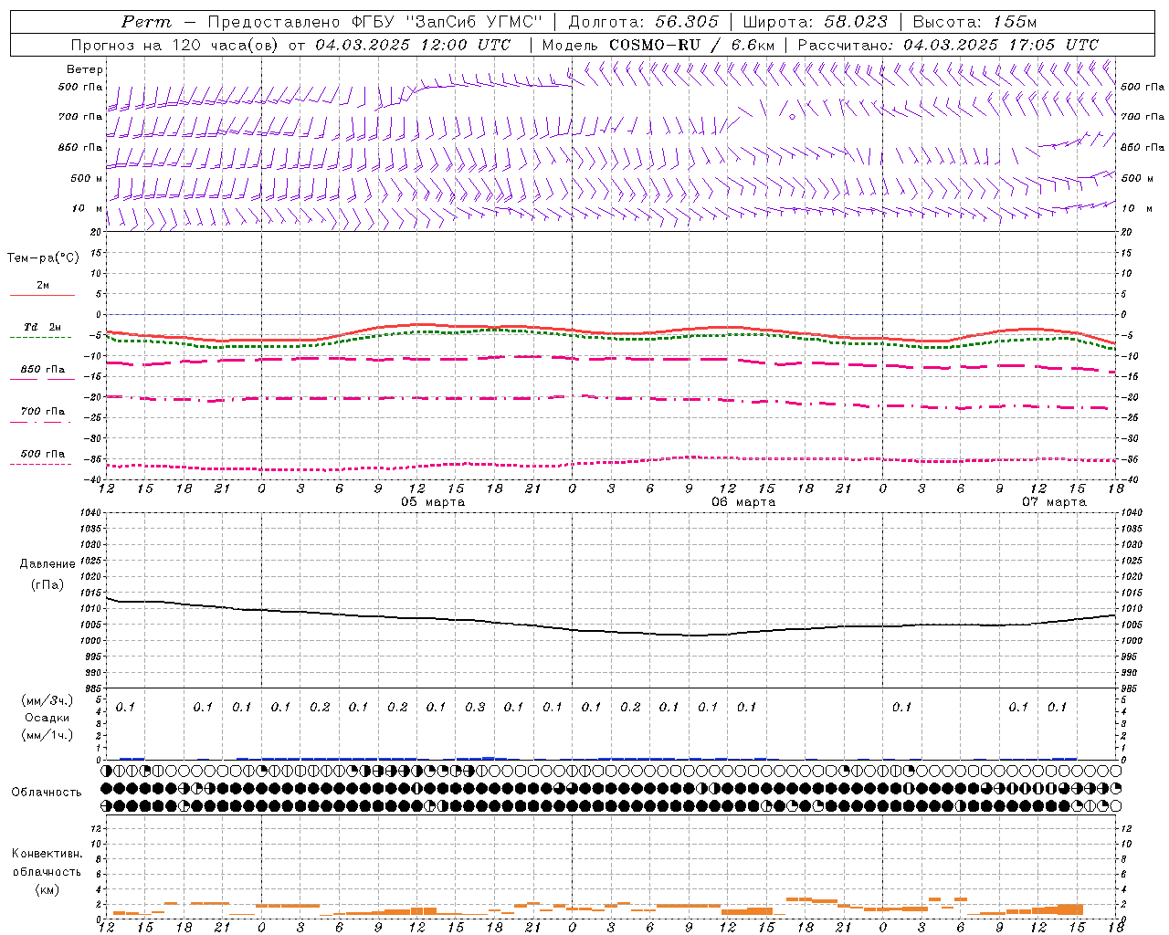Click the 'Осадки' precipitation label

(x=47, y=718)
